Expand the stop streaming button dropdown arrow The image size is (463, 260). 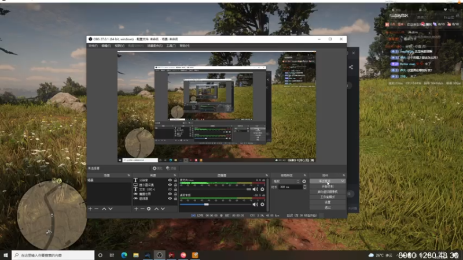[342, 181]
